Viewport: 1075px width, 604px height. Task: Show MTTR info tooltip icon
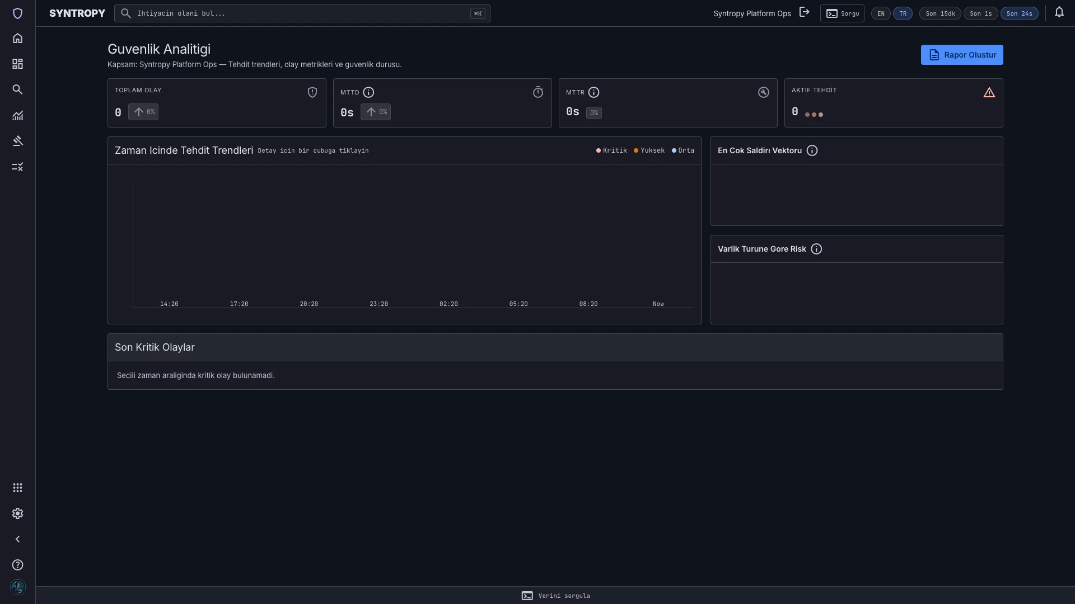pyautogui.click(x=593, y=92)
